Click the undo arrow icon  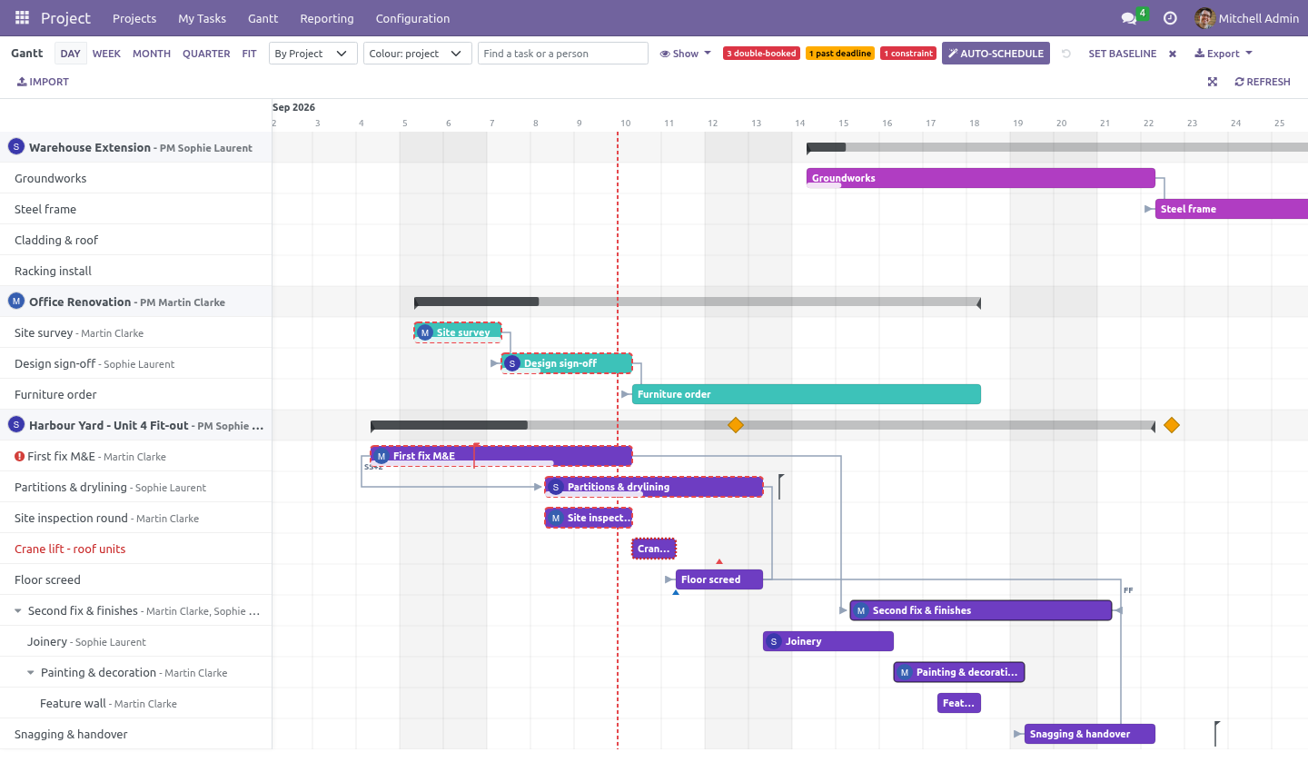point(1066,54)
